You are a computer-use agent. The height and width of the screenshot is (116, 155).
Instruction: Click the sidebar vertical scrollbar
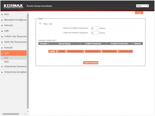click(28, 61)
